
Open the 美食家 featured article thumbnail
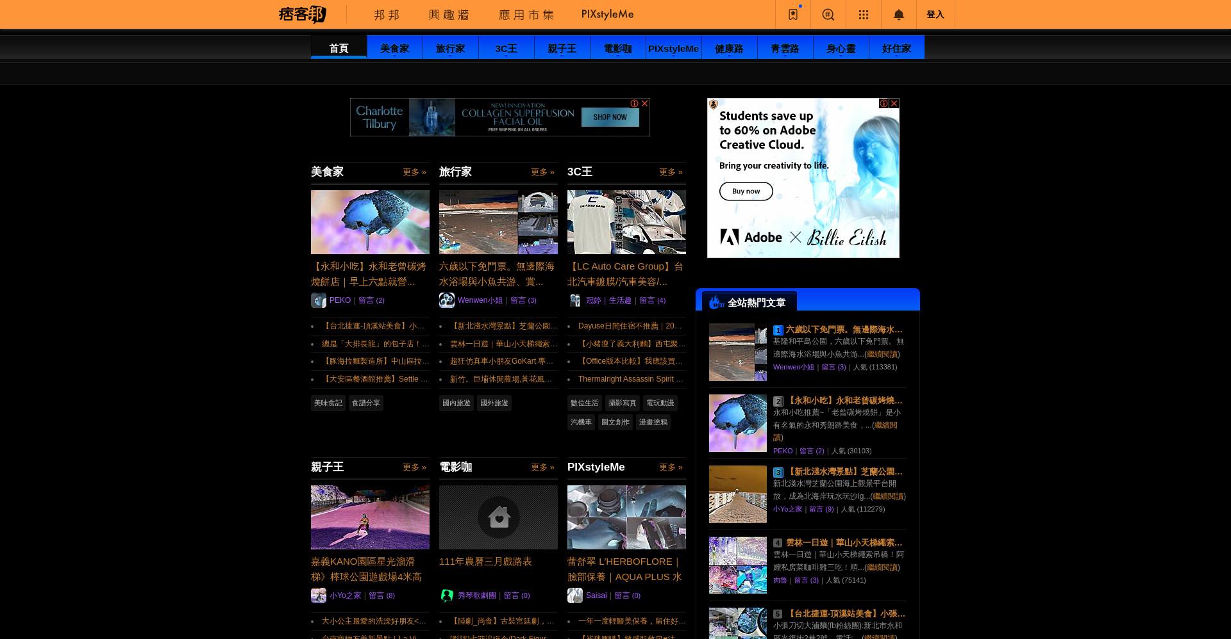(x=370, y=222)
